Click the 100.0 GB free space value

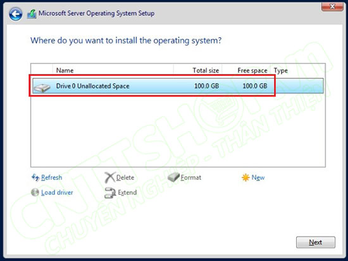(x=255, y=86)
